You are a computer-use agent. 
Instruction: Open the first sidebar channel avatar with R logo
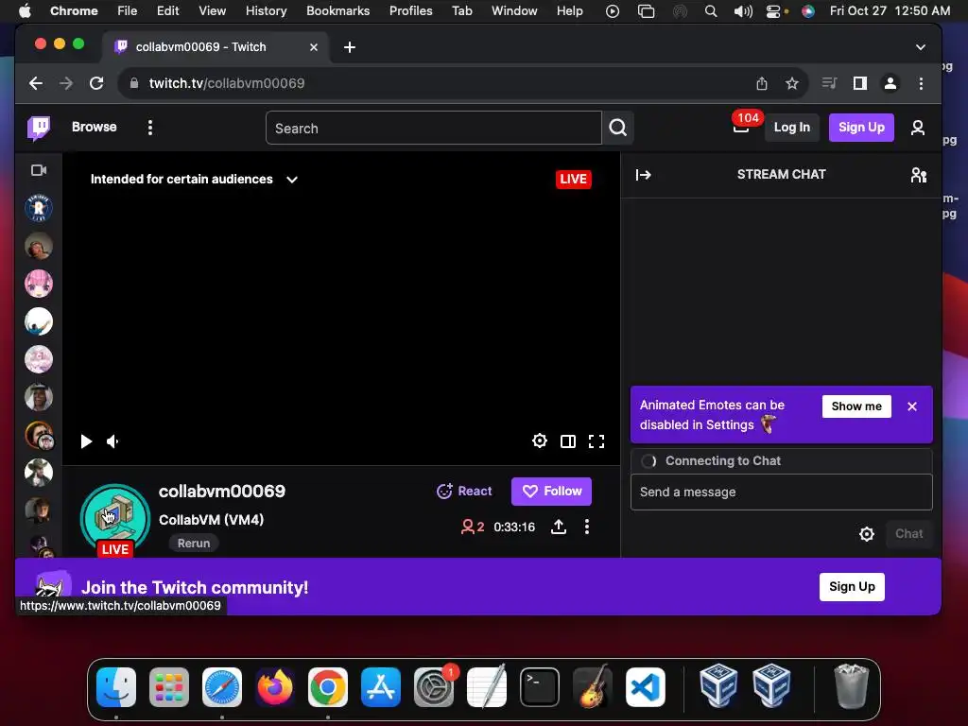click(39, 208)
